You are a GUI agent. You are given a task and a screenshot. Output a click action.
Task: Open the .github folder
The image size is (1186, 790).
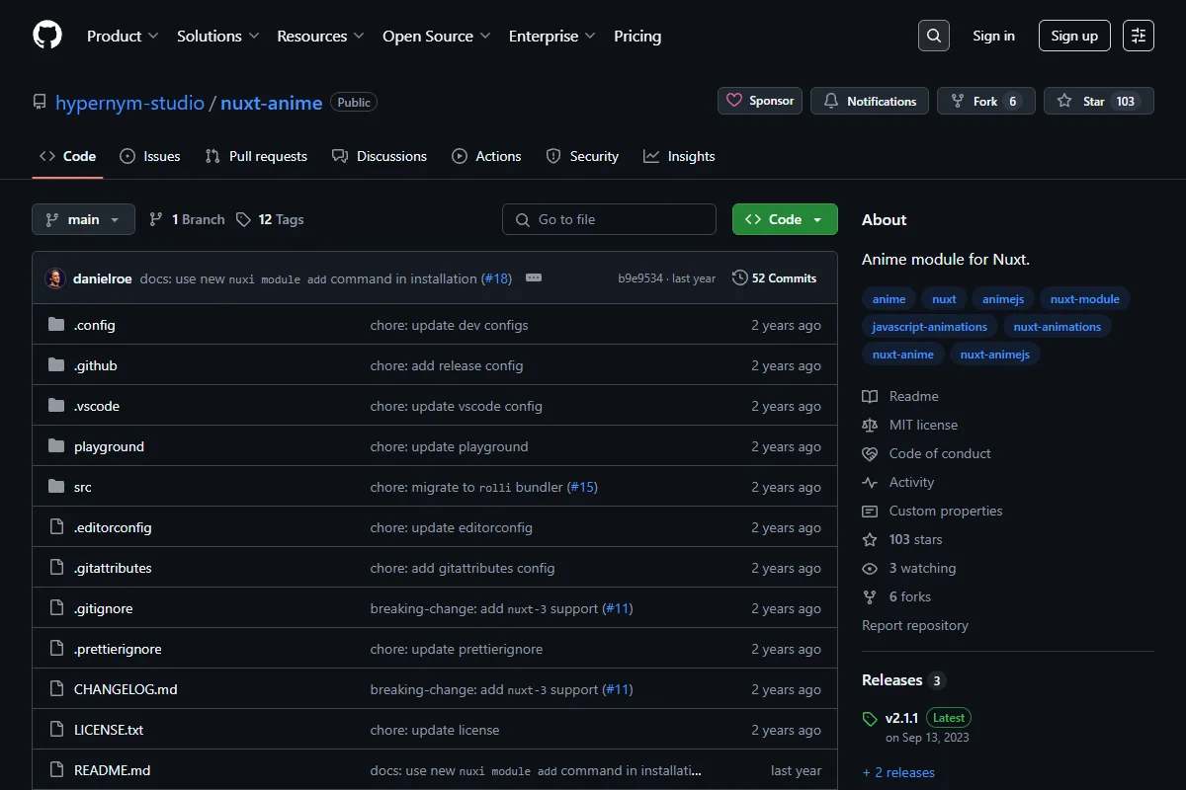click(x=96, y=365)
